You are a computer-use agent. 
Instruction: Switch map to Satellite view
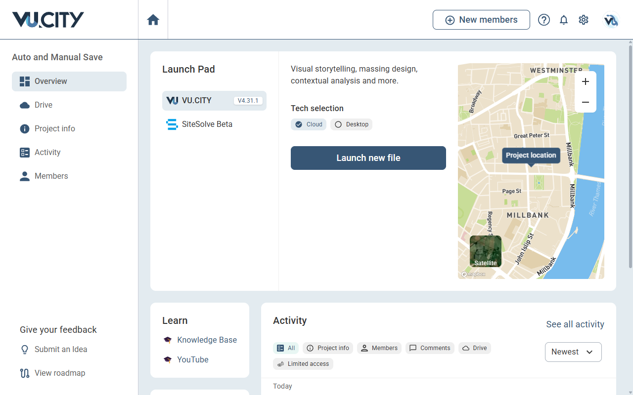tap(486, 251)
